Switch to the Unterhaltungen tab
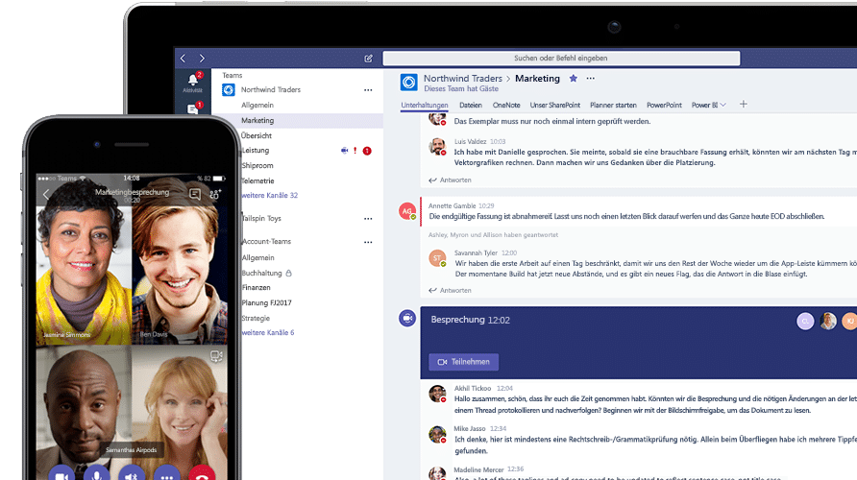Screen dimensions: 857x480 click(x=424, y=105)
